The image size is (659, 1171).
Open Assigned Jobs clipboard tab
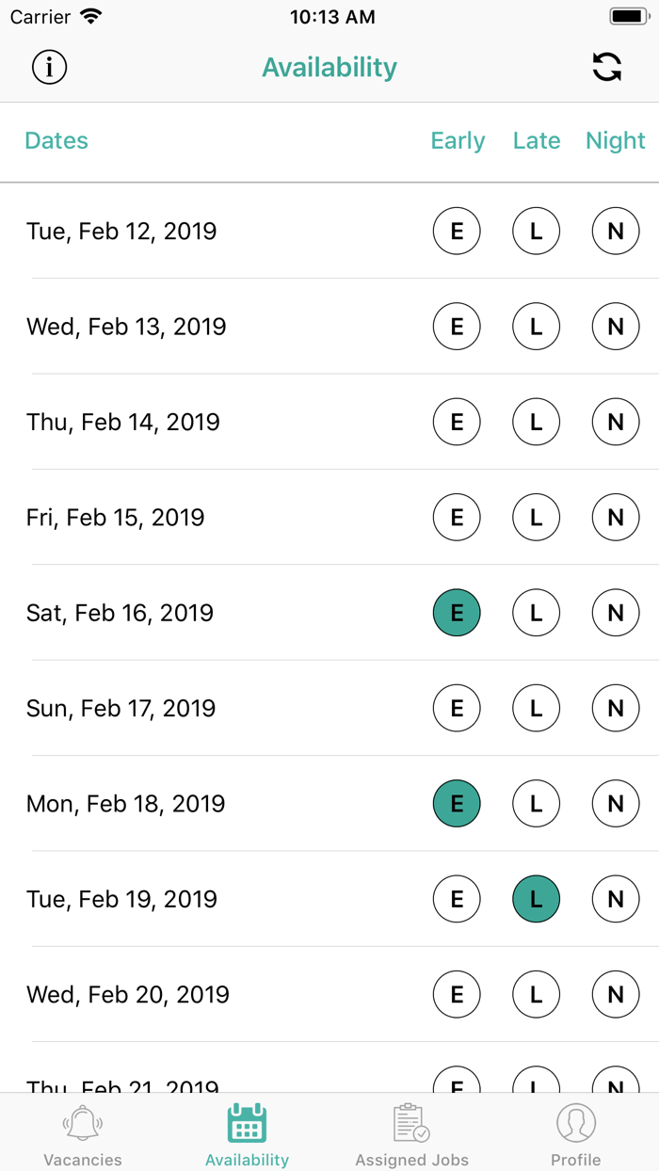click(411, 1134)
